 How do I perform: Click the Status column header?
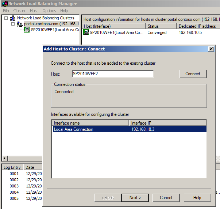click(x=161, y=26)
